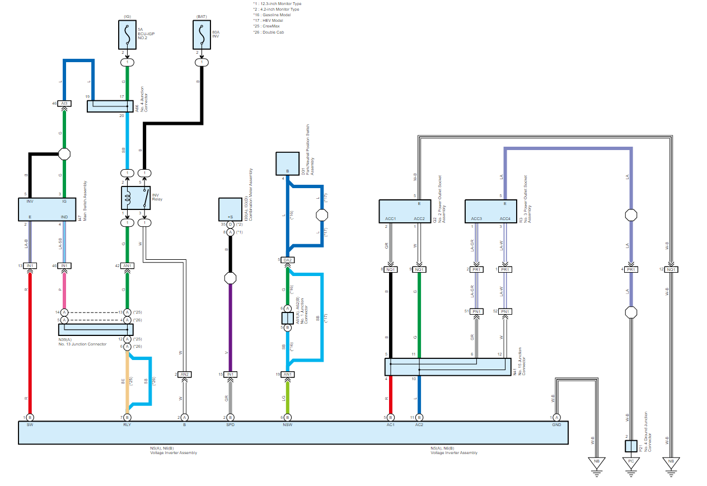Select the R3 No. 3 Power Outlet Socket block
Viewport: 707px width, 486px height.
[491, 211]
